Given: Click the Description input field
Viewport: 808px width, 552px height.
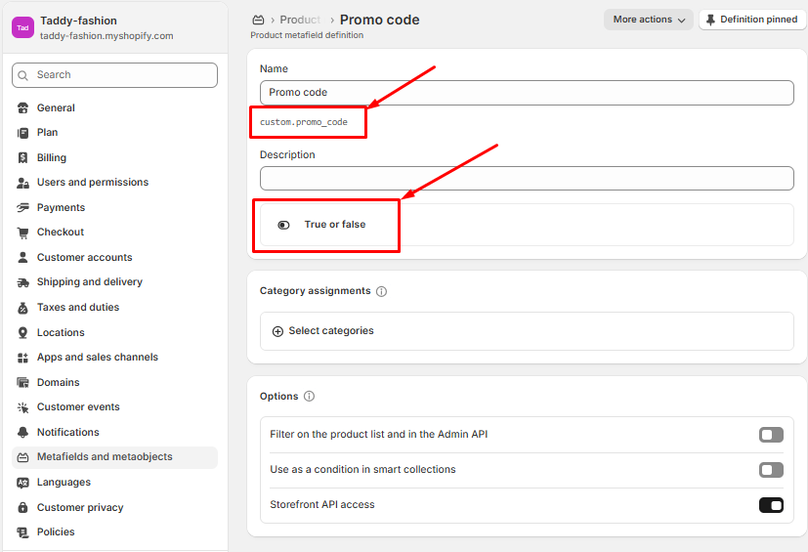Looking at the screenshot, I should (527, 178).
